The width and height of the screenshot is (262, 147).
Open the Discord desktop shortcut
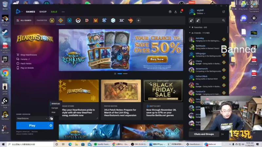[244, 19]
